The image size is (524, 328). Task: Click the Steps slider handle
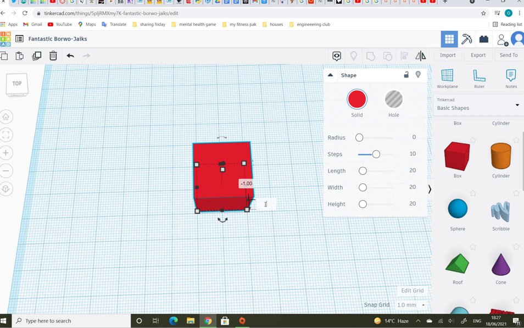tap(377, 154)
